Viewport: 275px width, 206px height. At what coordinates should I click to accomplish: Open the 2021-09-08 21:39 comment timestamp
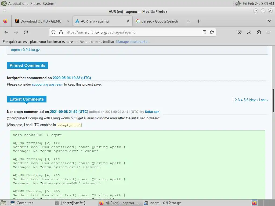coord(69,112)
